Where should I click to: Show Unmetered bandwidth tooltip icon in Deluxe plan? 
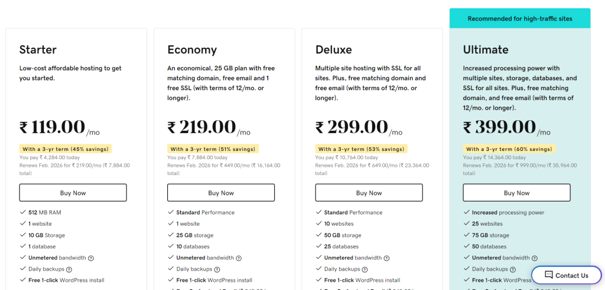click(x=386, y=258)
